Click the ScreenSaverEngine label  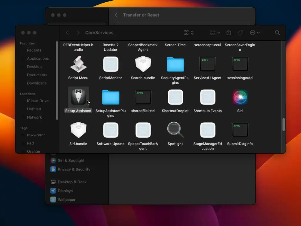tap(240, 47)
